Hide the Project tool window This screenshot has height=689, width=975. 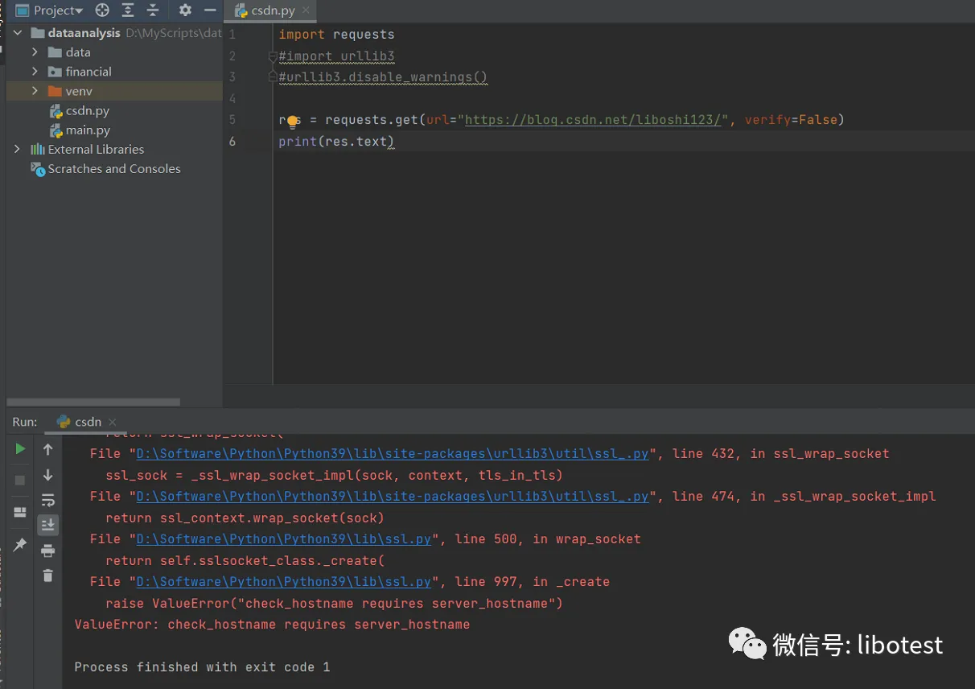210,10
